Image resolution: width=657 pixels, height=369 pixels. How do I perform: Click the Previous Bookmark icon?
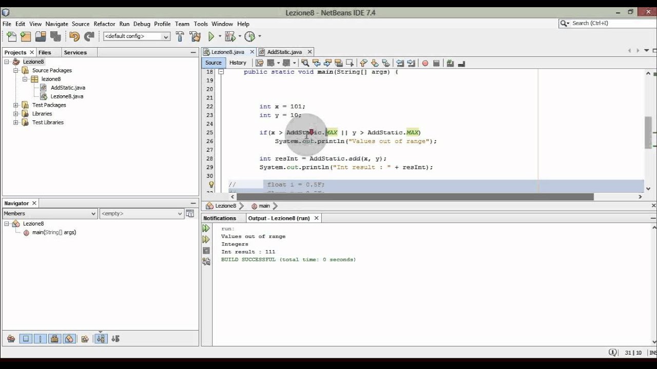pos(364,63)
